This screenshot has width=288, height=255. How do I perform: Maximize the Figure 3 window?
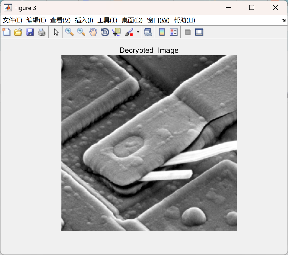[251, 7]
